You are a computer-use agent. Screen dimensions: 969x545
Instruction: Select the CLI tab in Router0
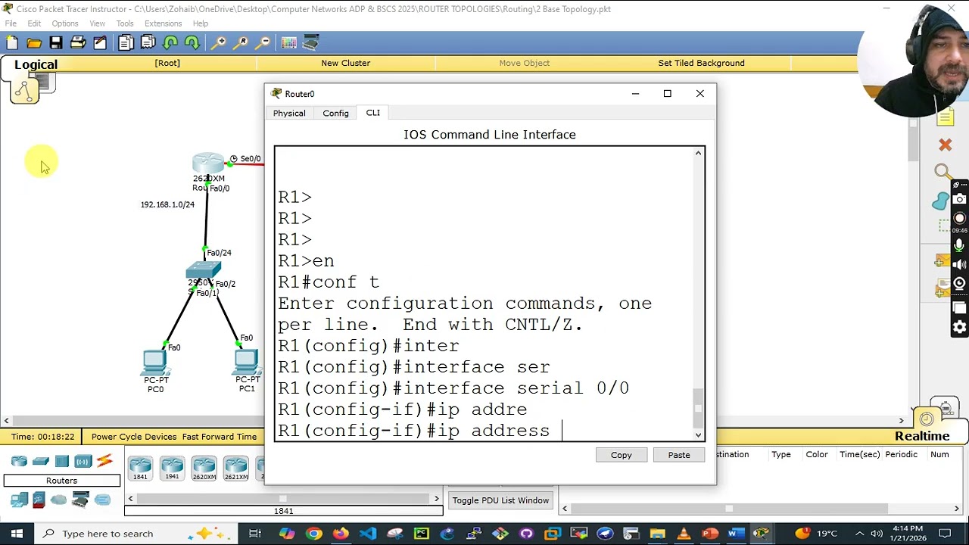[x=373, y=113]
